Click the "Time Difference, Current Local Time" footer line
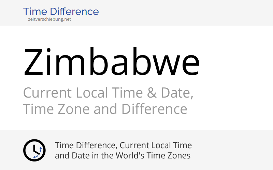The width and height of the screenshot is (273, 170). [123, 146]
